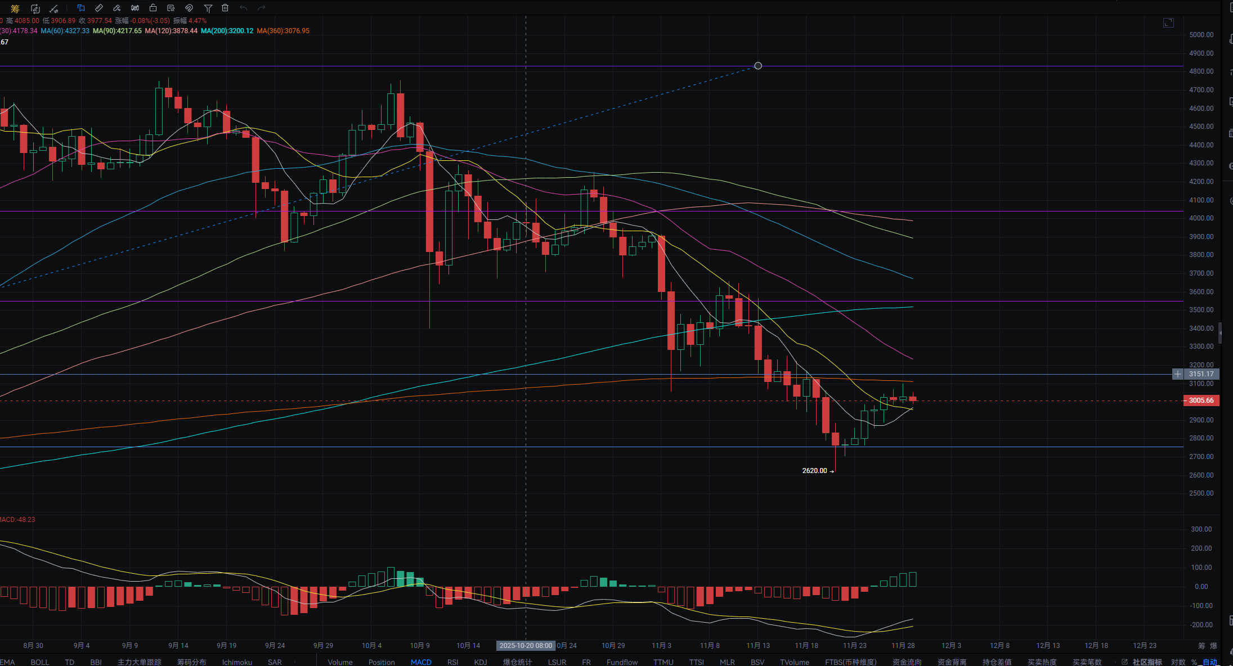This screenshot has height=666, width=1233.
Task: Toggle the lock drawings icon
Action: click(x=153, y=8)
